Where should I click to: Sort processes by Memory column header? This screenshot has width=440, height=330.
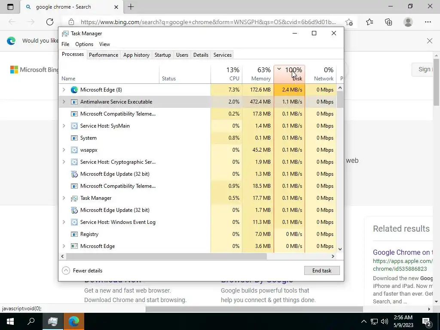pyautogui.click(x=258, y=74)
